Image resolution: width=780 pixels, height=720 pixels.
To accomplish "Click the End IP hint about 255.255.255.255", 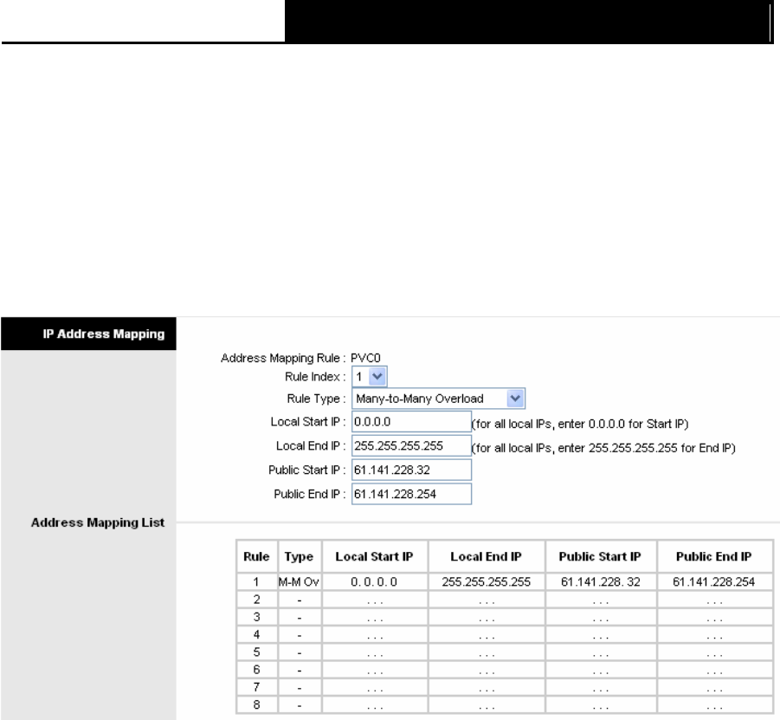I will (603, 448).
